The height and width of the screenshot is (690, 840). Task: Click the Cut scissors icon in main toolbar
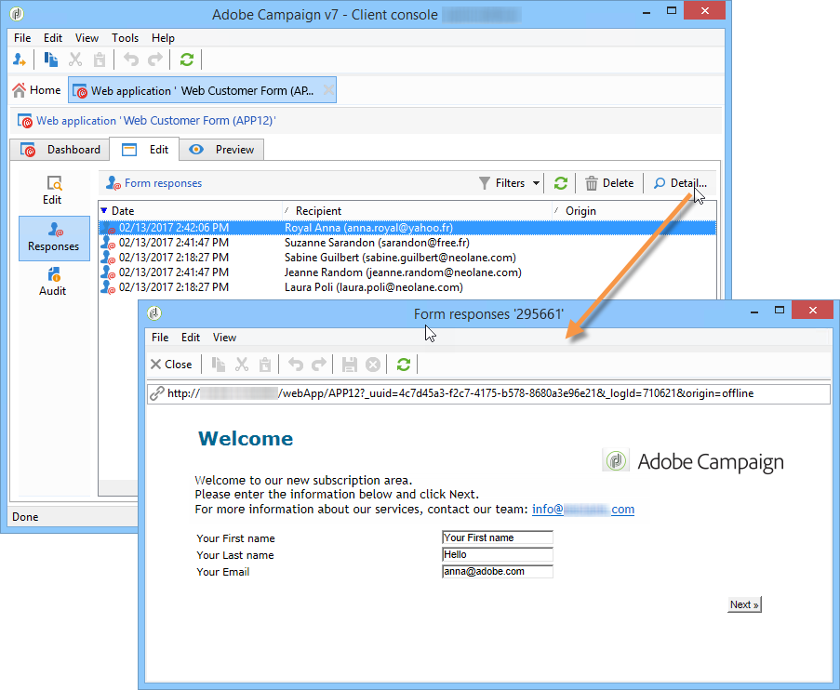75,60
